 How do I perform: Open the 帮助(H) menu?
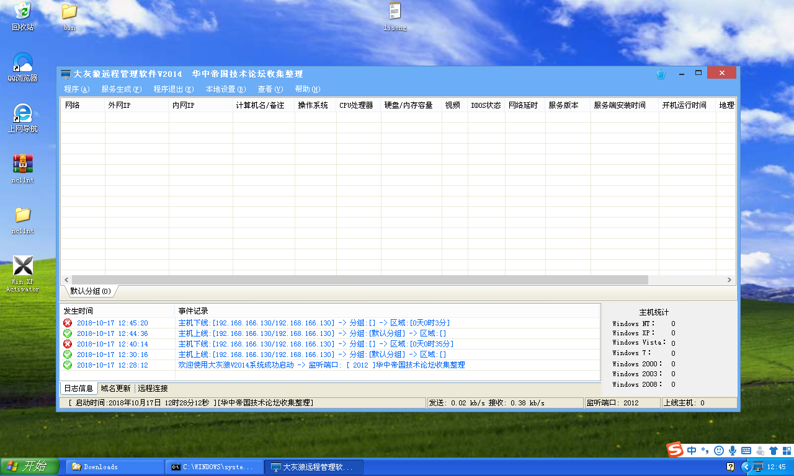308,89
